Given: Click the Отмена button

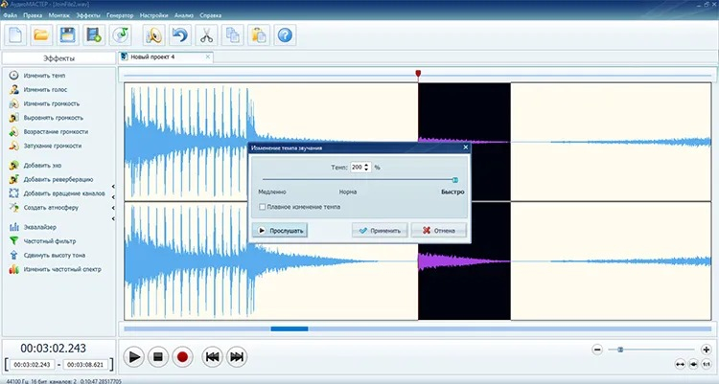Looking at the screenshot, I should point(439,231).
